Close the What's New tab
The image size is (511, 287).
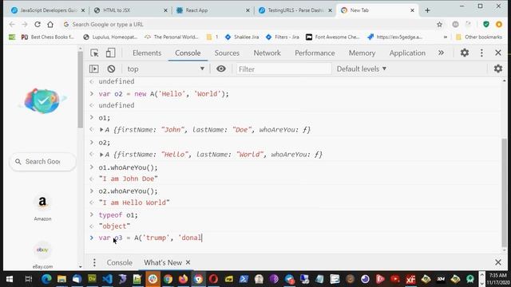(188, 262)
